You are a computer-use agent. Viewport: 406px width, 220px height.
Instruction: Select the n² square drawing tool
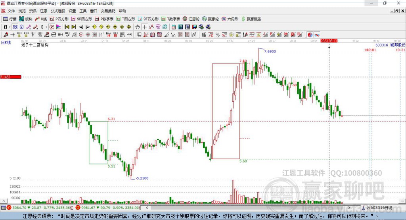(x=67, y=35)
